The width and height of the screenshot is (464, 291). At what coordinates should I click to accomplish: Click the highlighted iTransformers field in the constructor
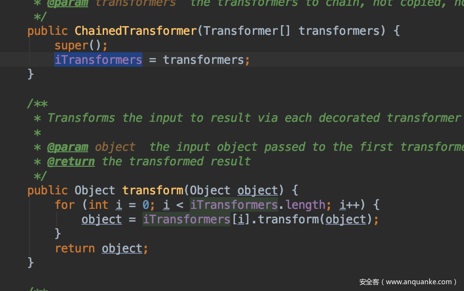coord(98,60)
